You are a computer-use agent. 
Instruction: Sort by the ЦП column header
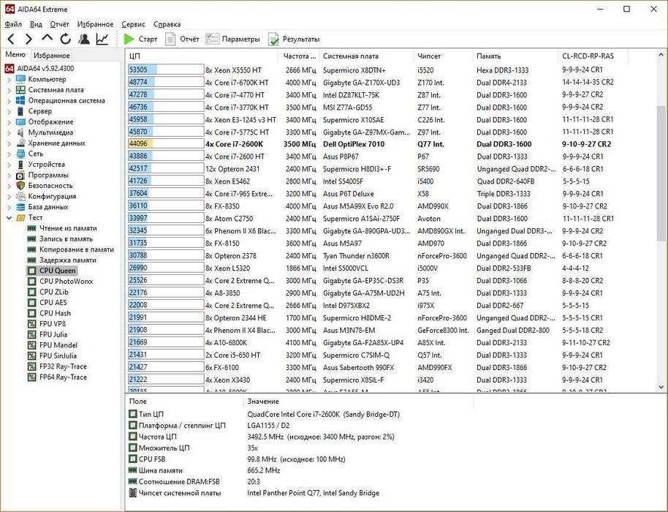202,56
